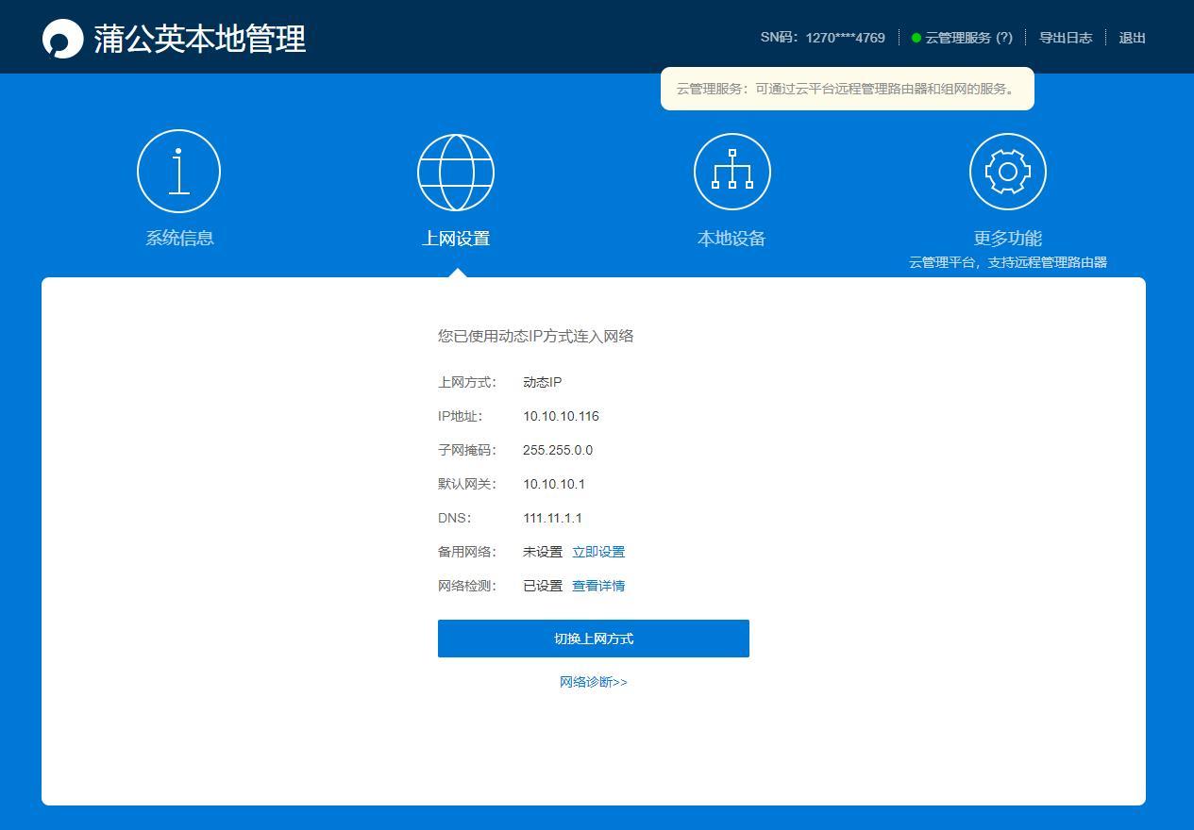Click 立即设置 to configure backup network
This screenshot has width=1194, height=830.
598,552
